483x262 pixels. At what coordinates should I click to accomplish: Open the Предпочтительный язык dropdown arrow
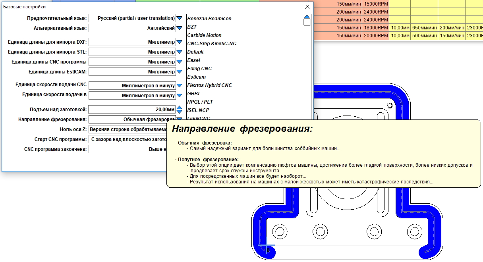tap(180, 18)
